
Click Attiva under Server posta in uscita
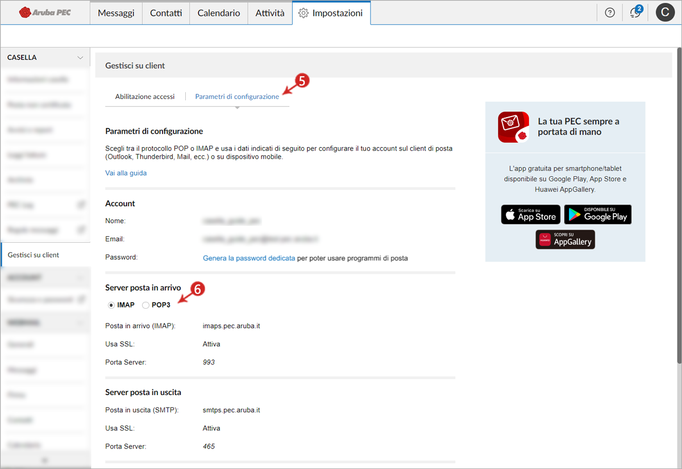pos(211,428)
